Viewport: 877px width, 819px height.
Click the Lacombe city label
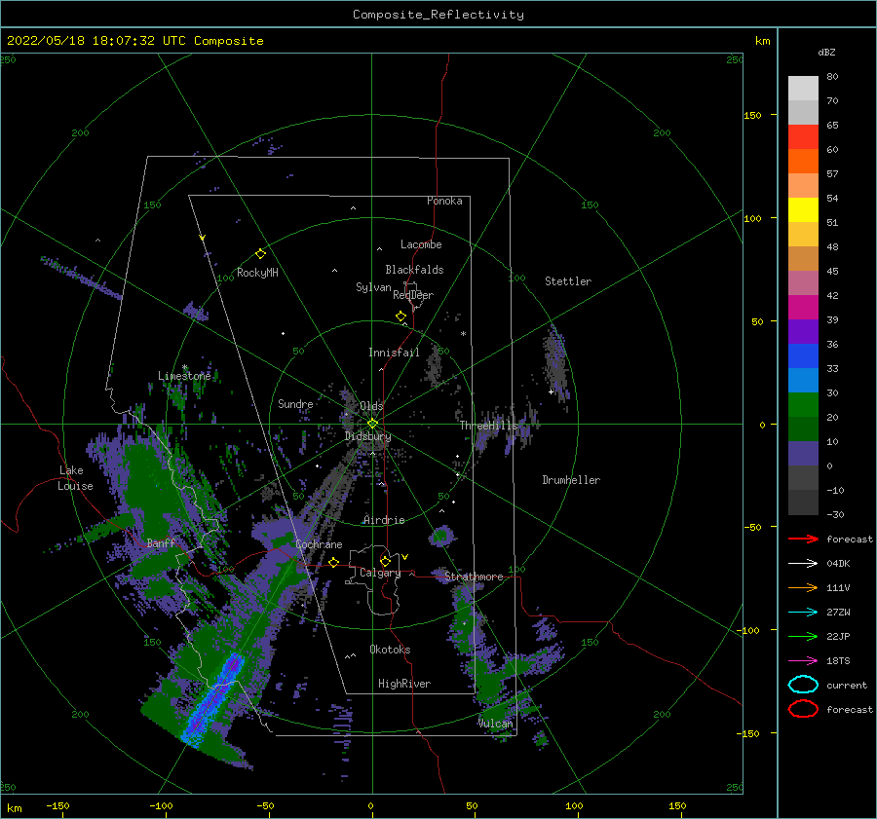(421, 244)
